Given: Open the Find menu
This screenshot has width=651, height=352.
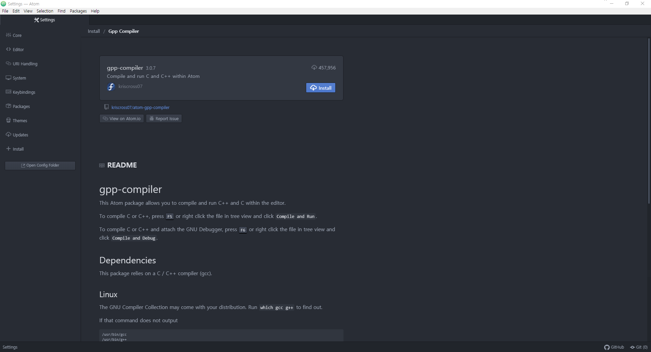Looking at the screenshot, I should pos(61,11).
